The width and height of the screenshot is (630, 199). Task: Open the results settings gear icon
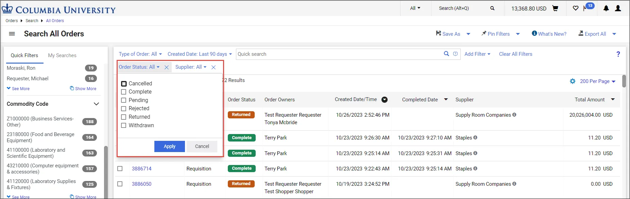click(x=573, y=81)
